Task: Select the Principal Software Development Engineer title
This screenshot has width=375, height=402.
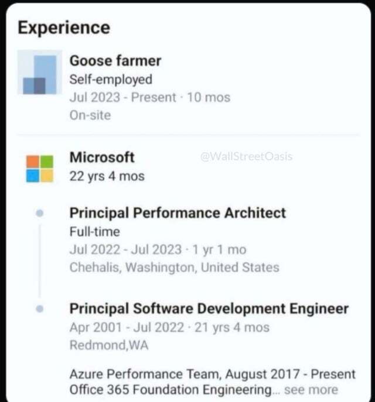Action: 209,308
